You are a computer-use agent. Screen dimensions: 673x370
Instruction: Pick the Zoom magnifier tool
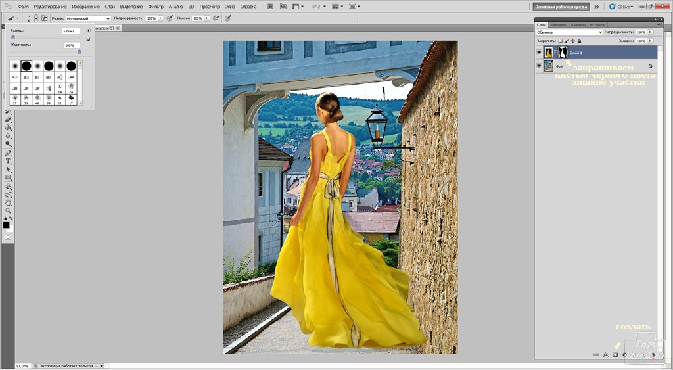9,211
